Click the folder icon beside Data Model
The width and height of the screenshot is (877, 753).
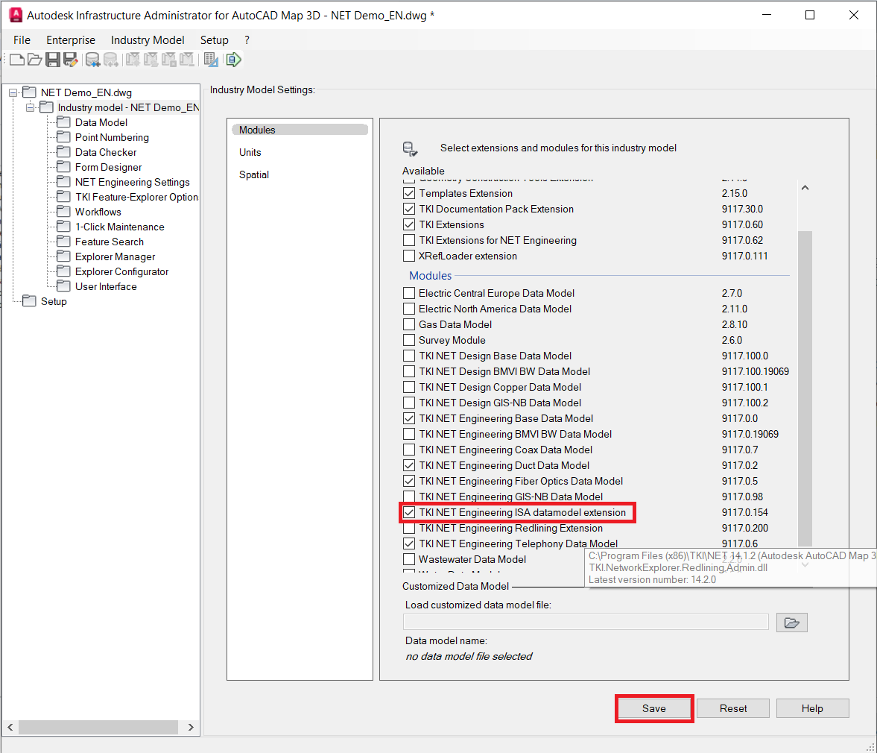(x=64, y=122)
